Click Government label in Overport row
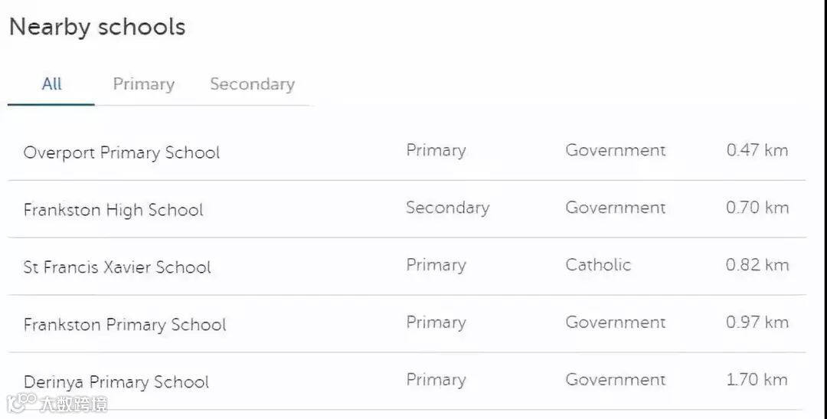The image size is (827, 419). tap(616, 150)
